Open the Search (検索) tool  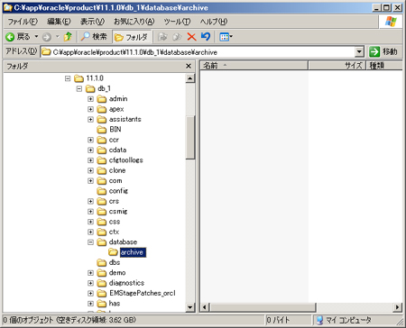click(94, 37)
